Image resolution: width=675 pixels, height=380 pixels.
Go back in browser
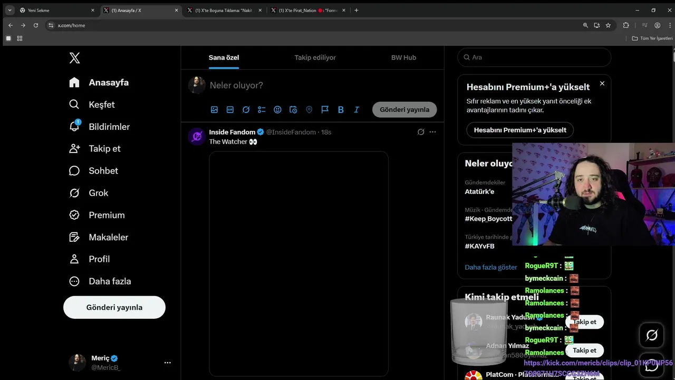(10, 25)
